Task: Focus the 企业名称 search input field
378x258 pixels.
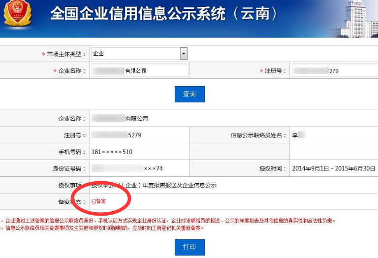Action: [x=139, y=71]
